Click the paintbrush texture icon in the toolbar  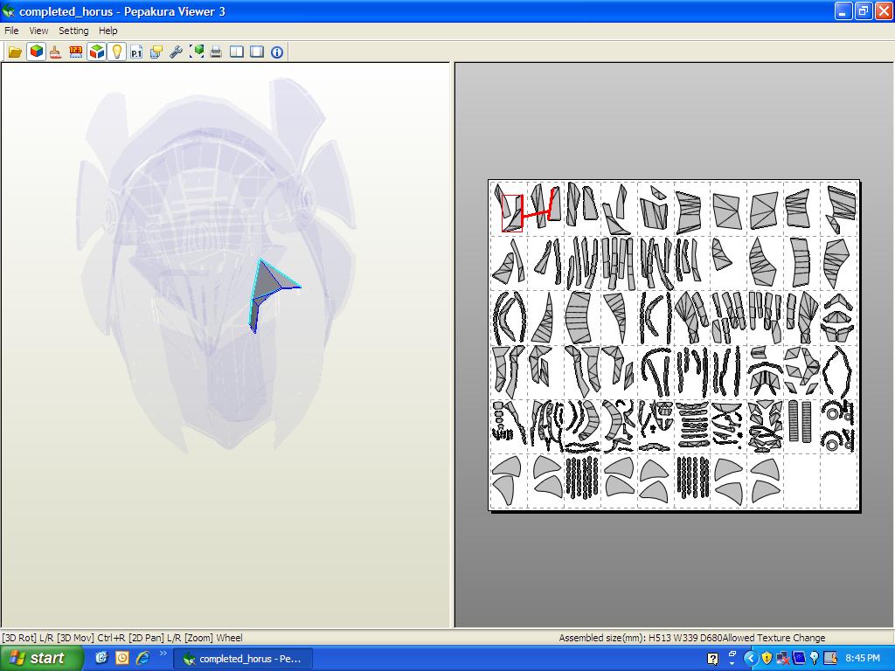pos(55,52)
